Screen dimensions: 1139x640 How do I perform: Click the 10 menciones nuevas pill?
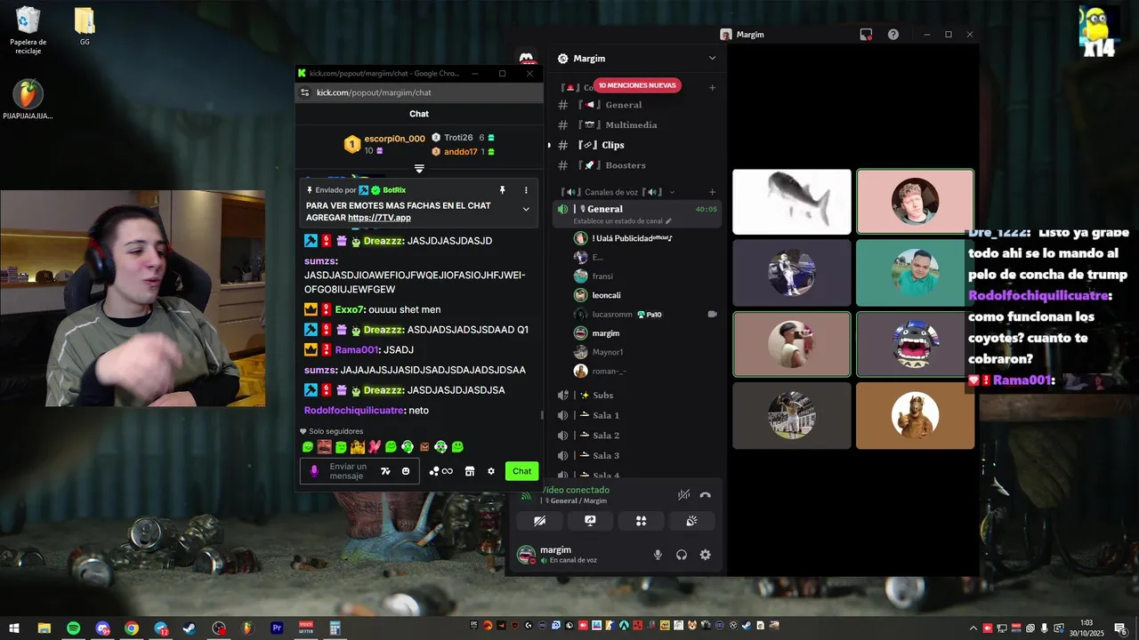click(637, 85)
